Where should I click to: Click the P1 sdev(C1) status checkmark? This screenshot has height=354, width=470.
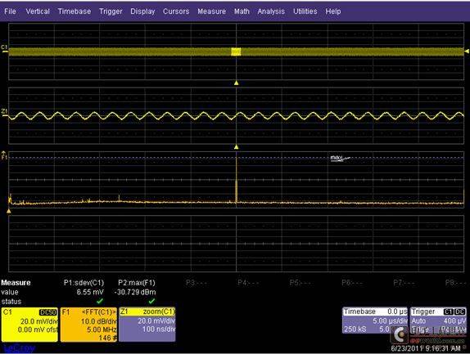pyautogui.click(x=100, y=301)
